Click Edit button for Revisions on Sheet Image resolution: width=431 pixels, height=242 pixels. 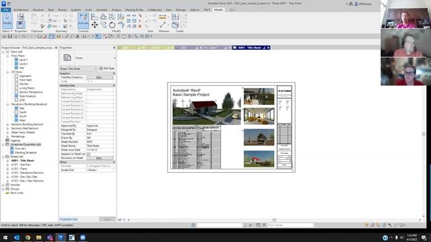point(100,158)
